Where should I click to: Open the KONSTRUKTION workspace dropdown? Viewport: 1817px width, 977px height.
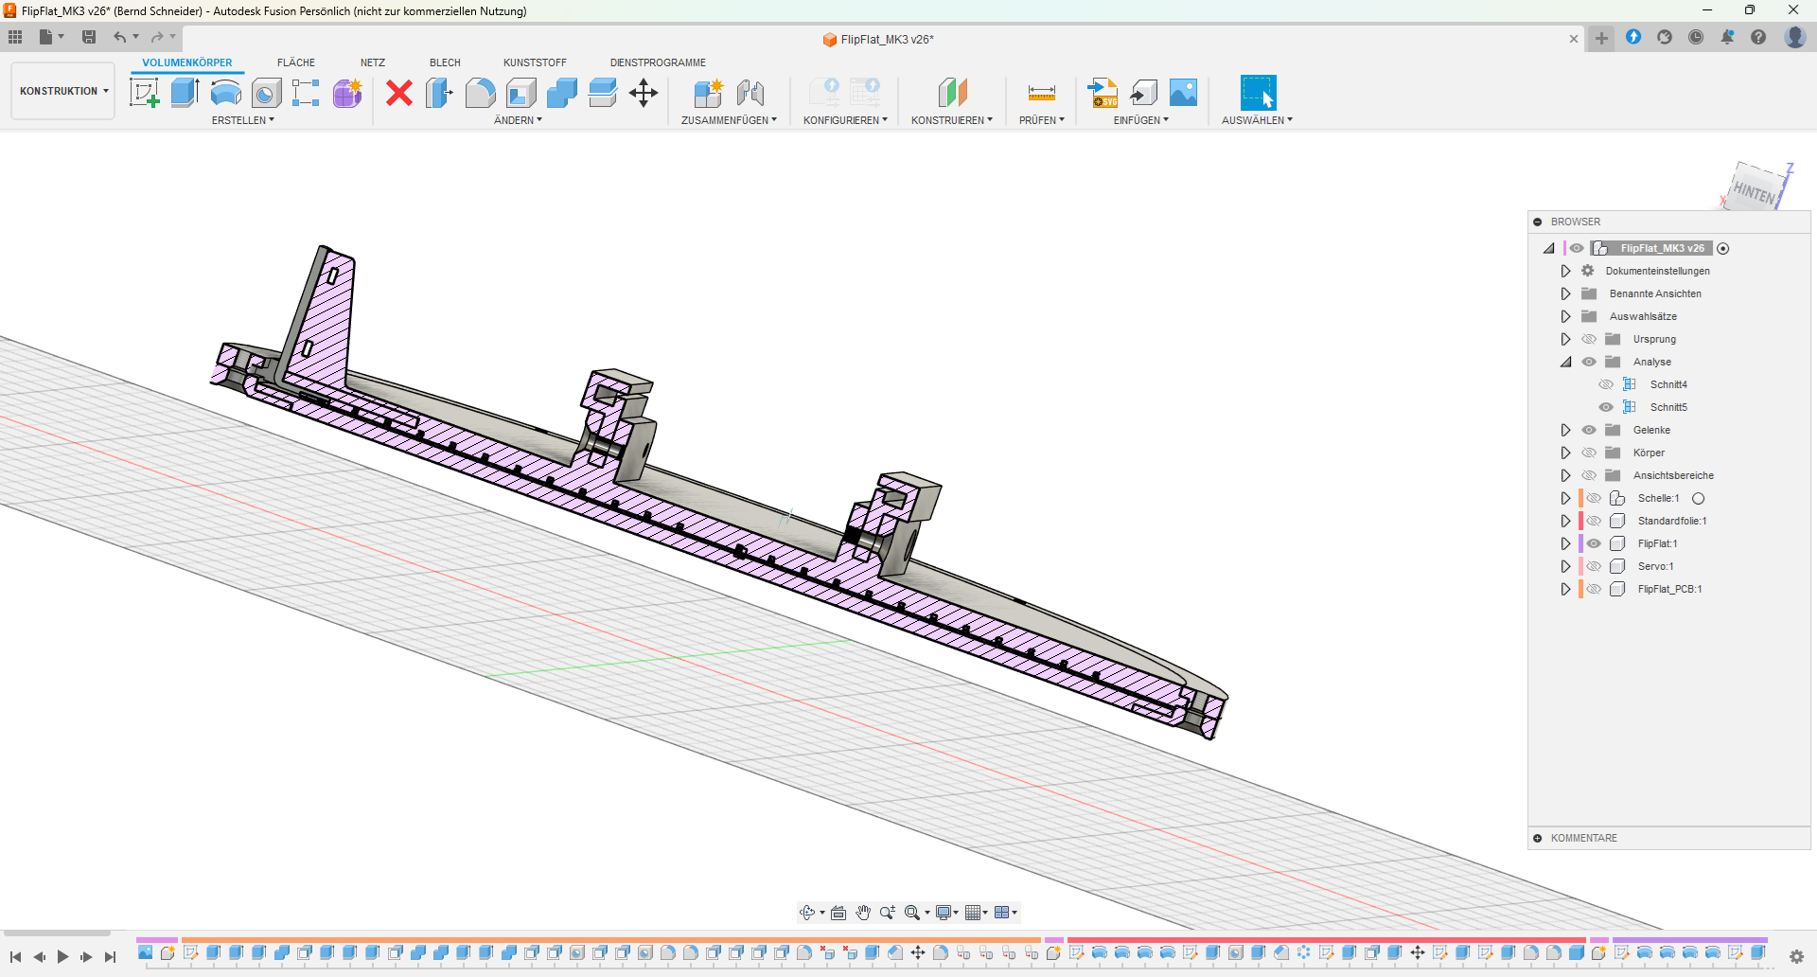click(x=63, y=91)
